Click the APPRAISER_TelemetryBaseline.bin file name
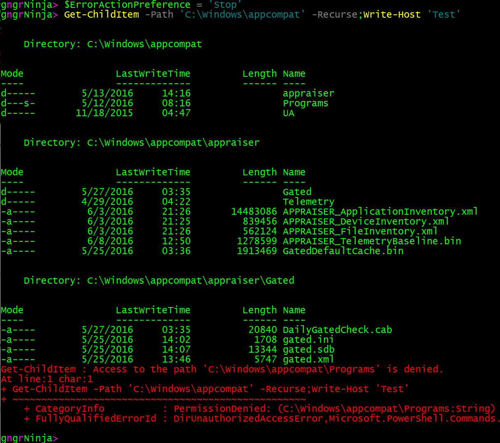Screen dimensions: 500x443 pyautogui.click(x=372, y=241)
